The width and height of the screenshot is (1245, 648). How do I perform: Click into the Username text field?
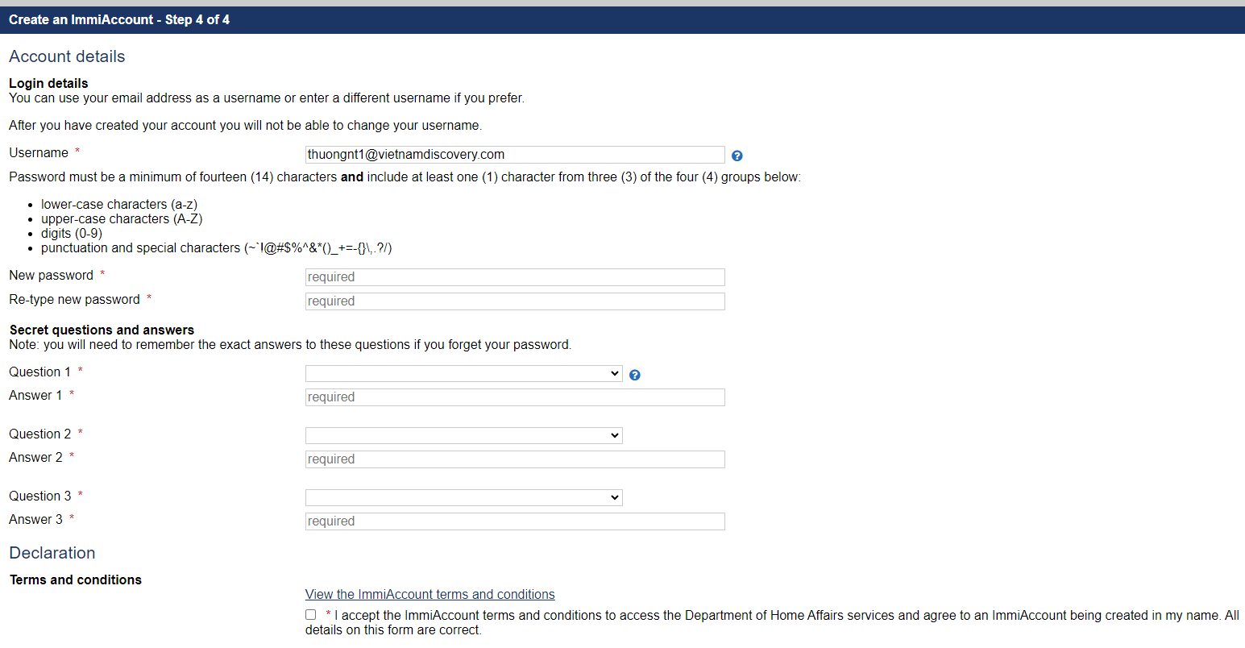pyautogui.click(x=515, y=155)
